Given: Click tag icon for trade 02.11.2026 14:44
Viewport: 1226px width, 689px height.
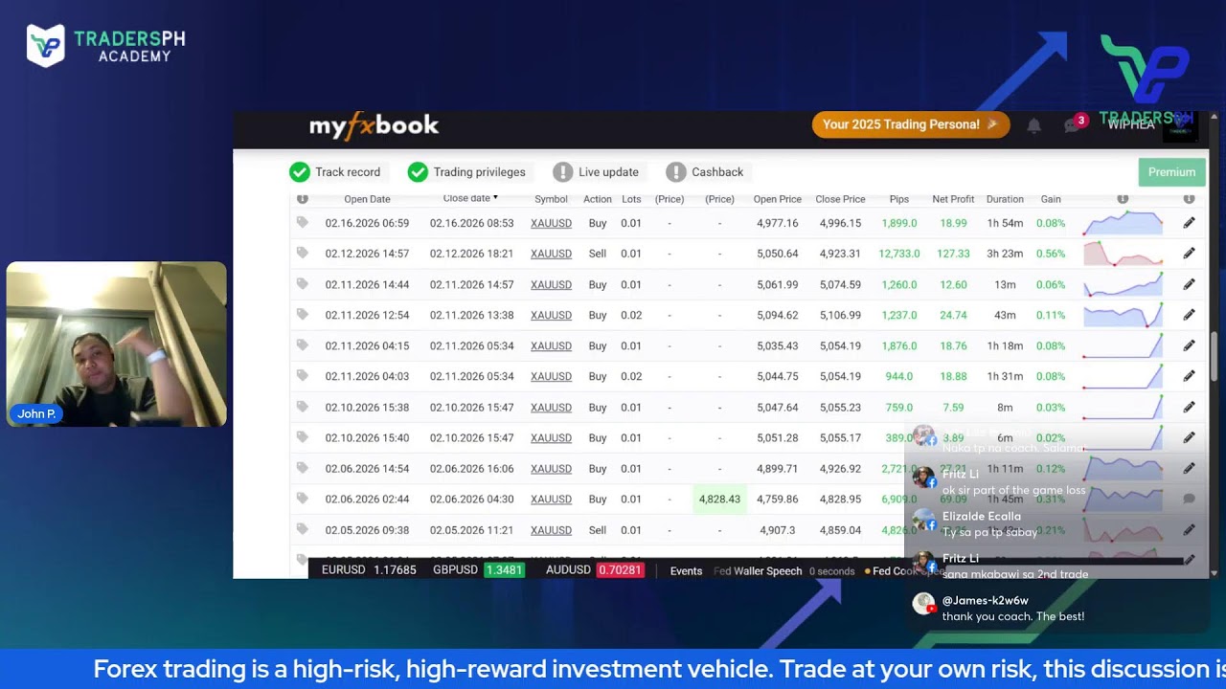Looking at the screenshot, I should [302, 283].
